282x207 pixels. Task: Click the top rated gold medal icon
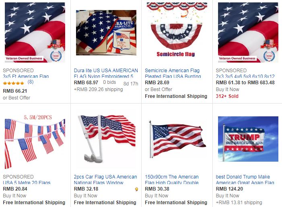pyautogui.click(x=136, y=189)
